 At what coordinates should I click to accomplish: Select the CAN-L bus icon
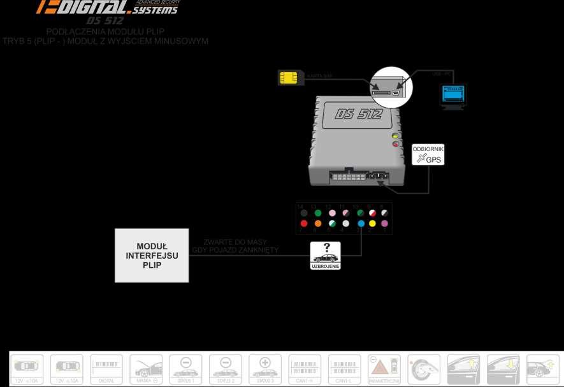click(x=345, y=369)
